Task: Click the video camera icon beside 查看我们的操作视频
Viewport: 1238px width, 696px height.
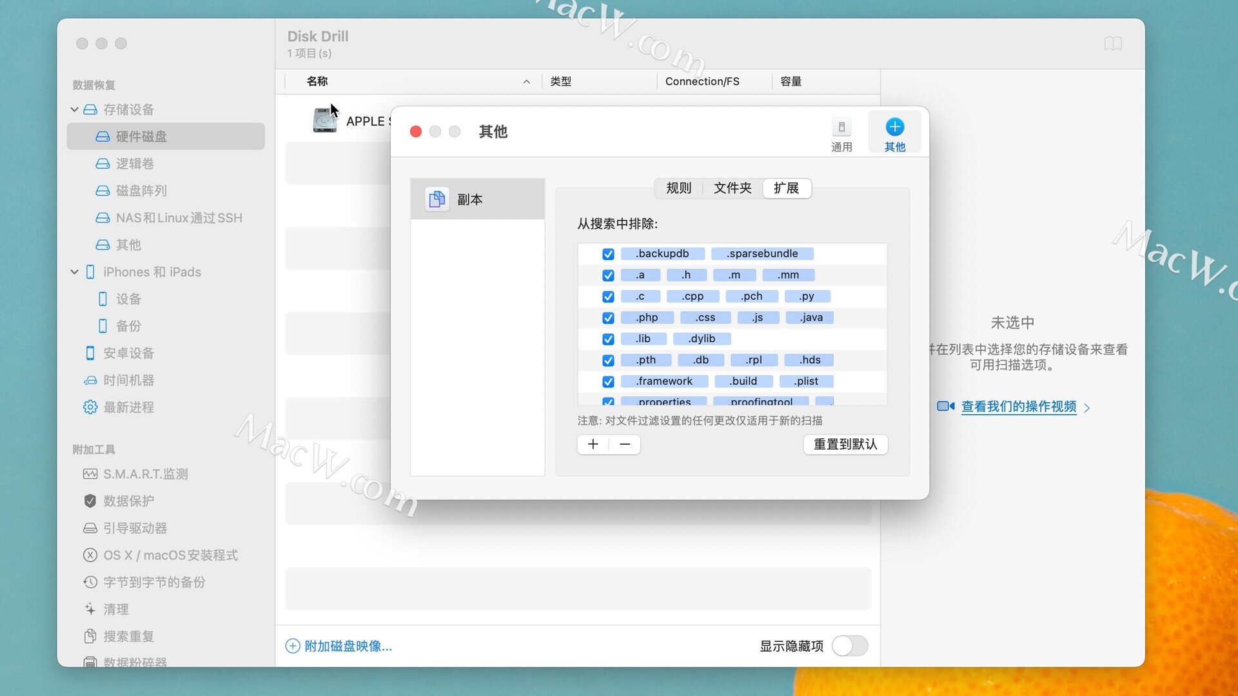Action: (945, 407)
